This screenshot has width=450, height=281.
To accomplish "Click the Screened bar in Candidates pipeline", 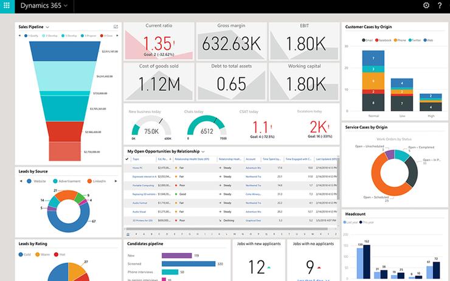I will [x=189, y=263].
